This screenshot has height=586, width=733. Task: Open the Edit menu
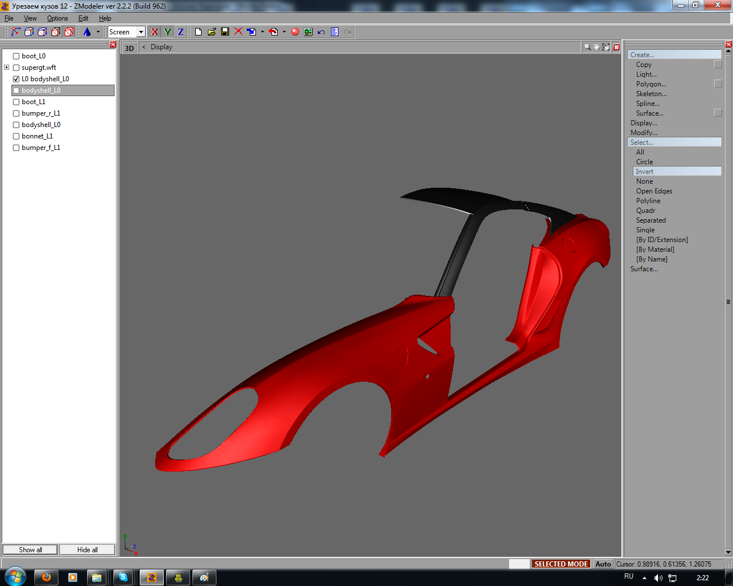point(83,18)
